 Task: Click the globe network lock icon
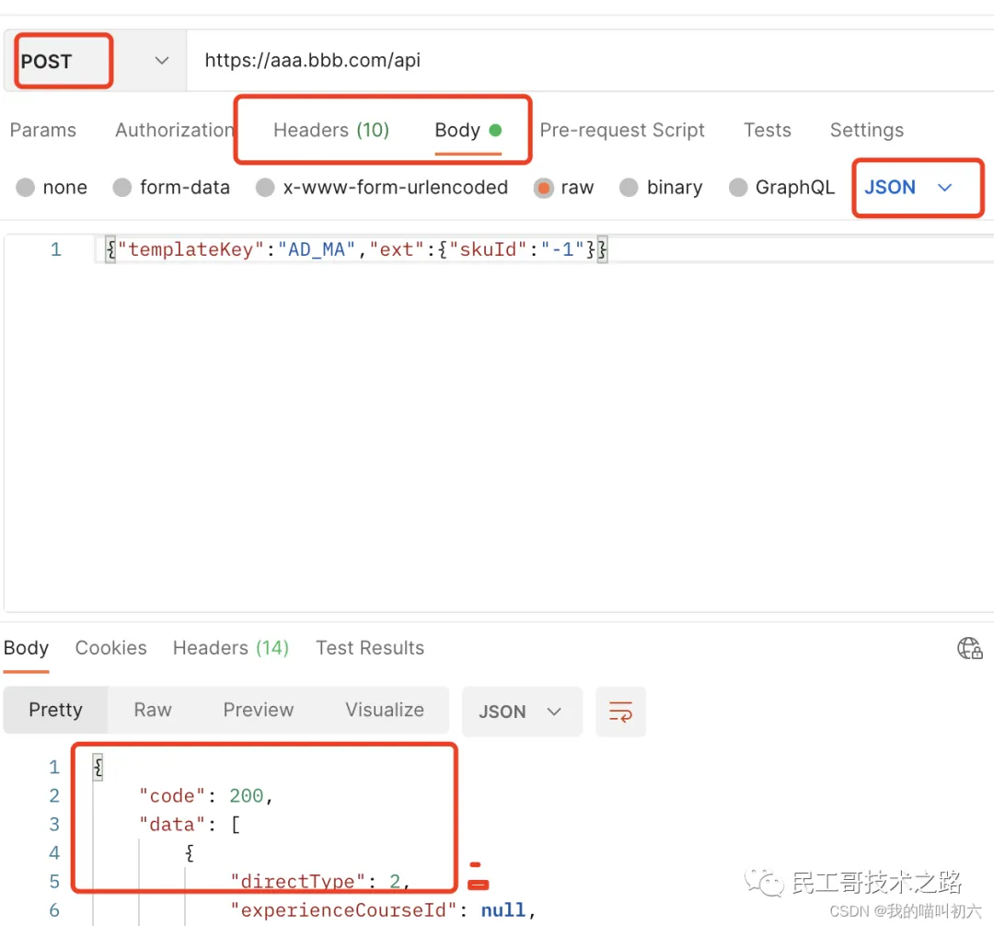[x=969, y=648]
